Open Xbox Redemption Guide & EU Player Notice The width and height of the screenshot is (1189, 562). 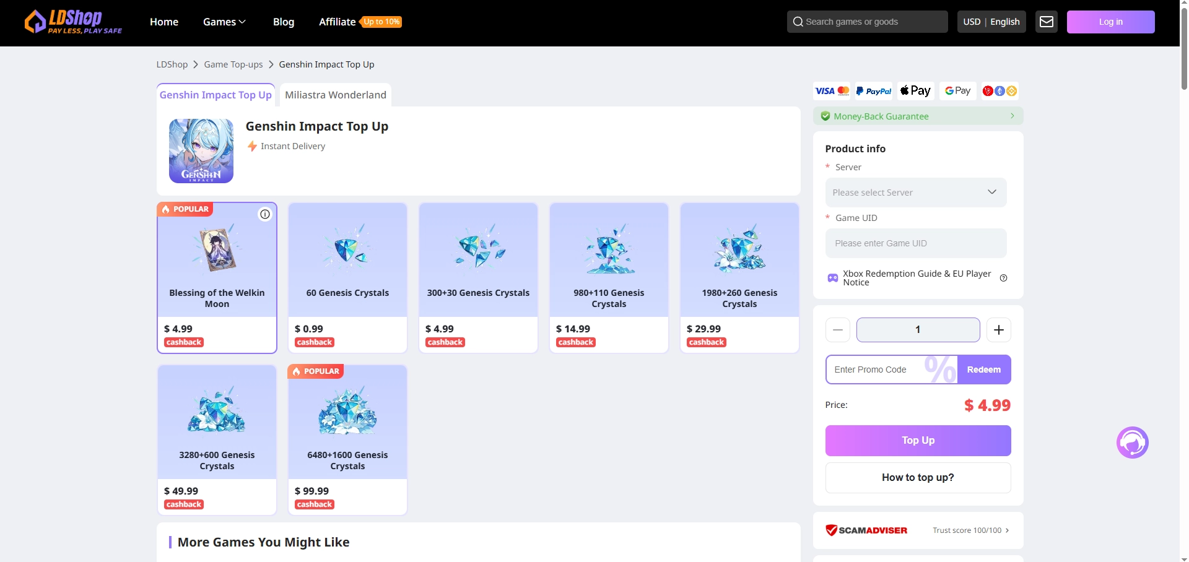[x=917, y=278]
